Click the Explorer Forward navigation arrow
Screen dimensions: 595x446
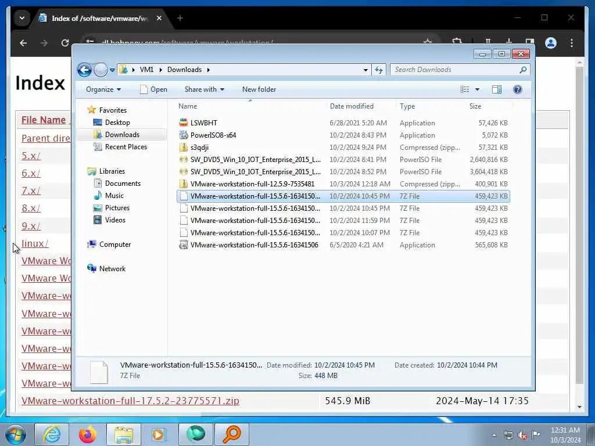coord(101,70)
